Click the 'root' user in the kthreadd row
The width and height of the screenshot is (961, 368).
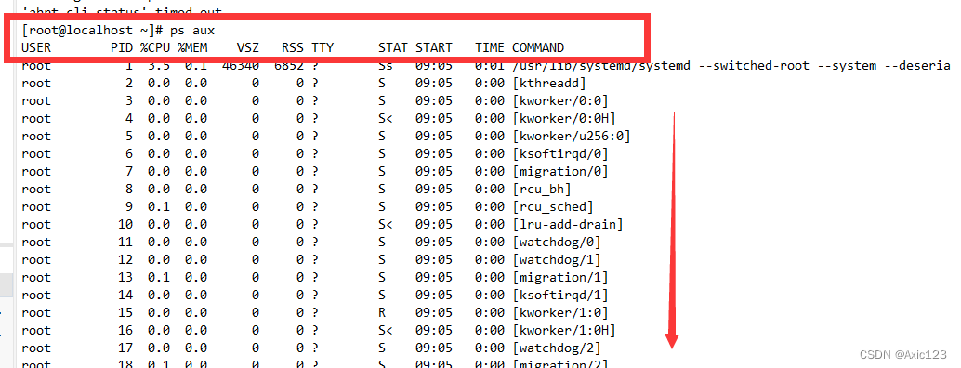pyautogui.click(x=36, y=84)
